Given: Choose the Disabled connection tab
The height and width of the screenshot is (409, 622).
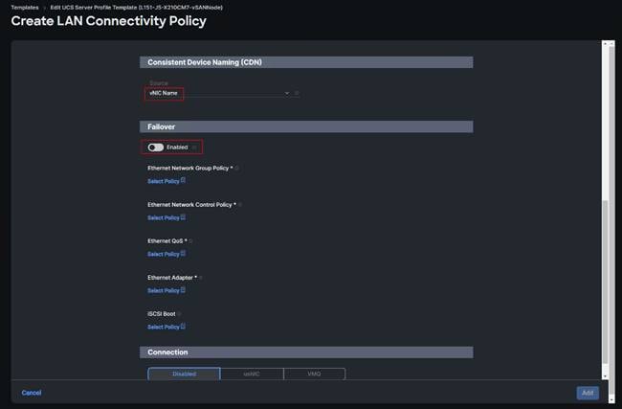Looking at the screenshot, I should (184, 374).
